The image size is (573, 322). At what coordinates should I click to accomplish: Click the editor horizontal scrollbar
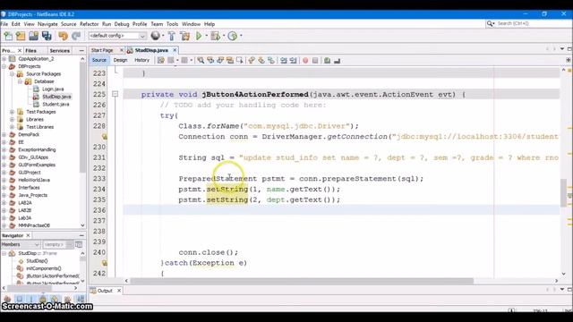tap(302, 281)
